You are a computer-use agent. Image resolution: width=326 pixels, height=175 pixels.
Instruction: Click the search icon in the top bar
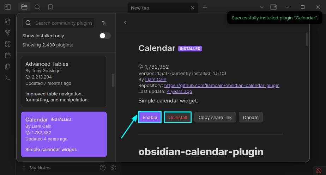37,7
